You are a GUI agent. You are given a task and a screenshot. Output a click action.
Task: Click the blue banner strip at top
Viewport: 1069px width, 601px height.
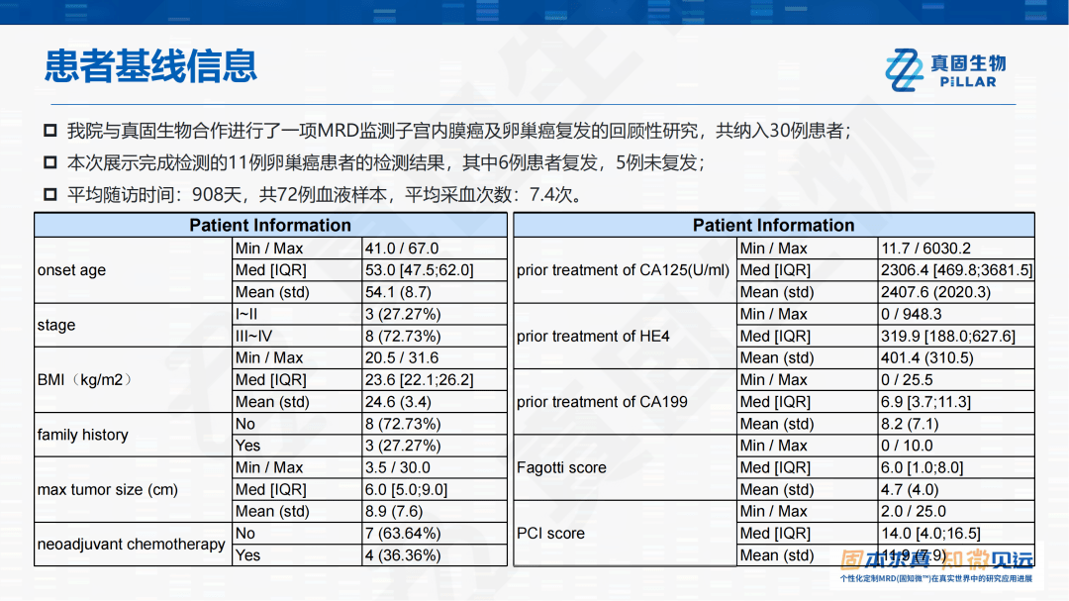(x=534, y=11)
